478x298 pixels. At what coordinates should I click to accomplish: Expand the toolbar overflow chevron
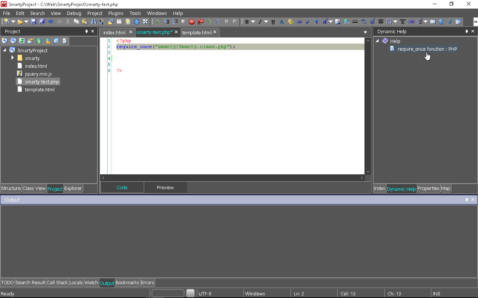point(475,22)
